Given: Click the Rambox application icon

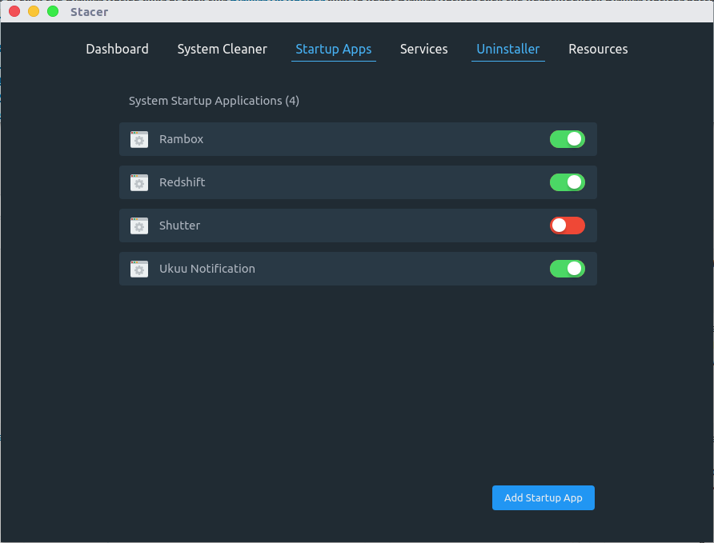Looking at the screenshot, I should coord(139,139).
